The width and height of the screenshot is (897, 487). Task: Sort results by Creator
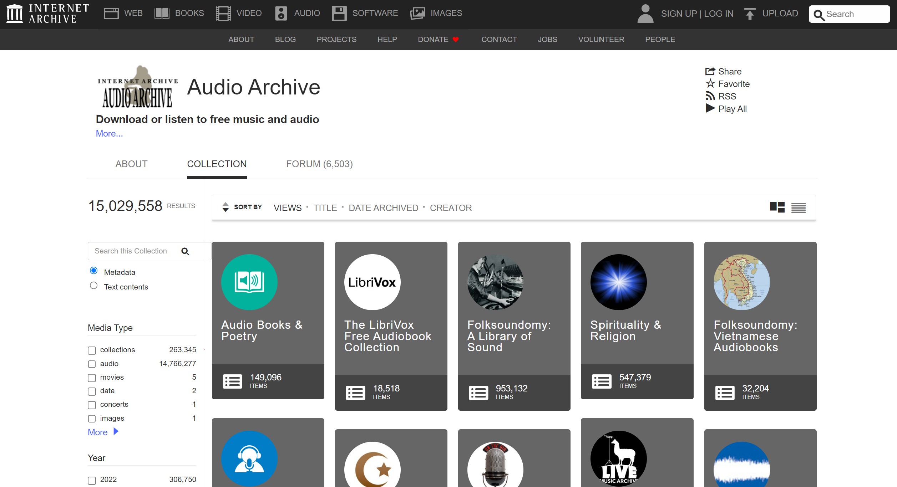point(451,208)
